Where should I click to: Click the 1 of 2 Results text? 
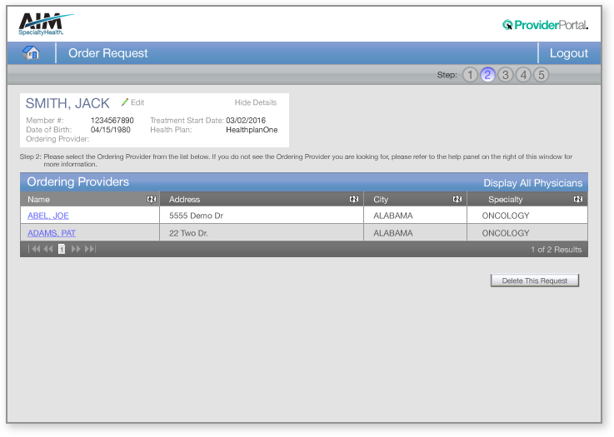[556, 250]
